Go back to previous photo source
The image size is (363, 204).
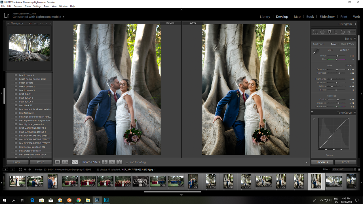coord(25,169)
